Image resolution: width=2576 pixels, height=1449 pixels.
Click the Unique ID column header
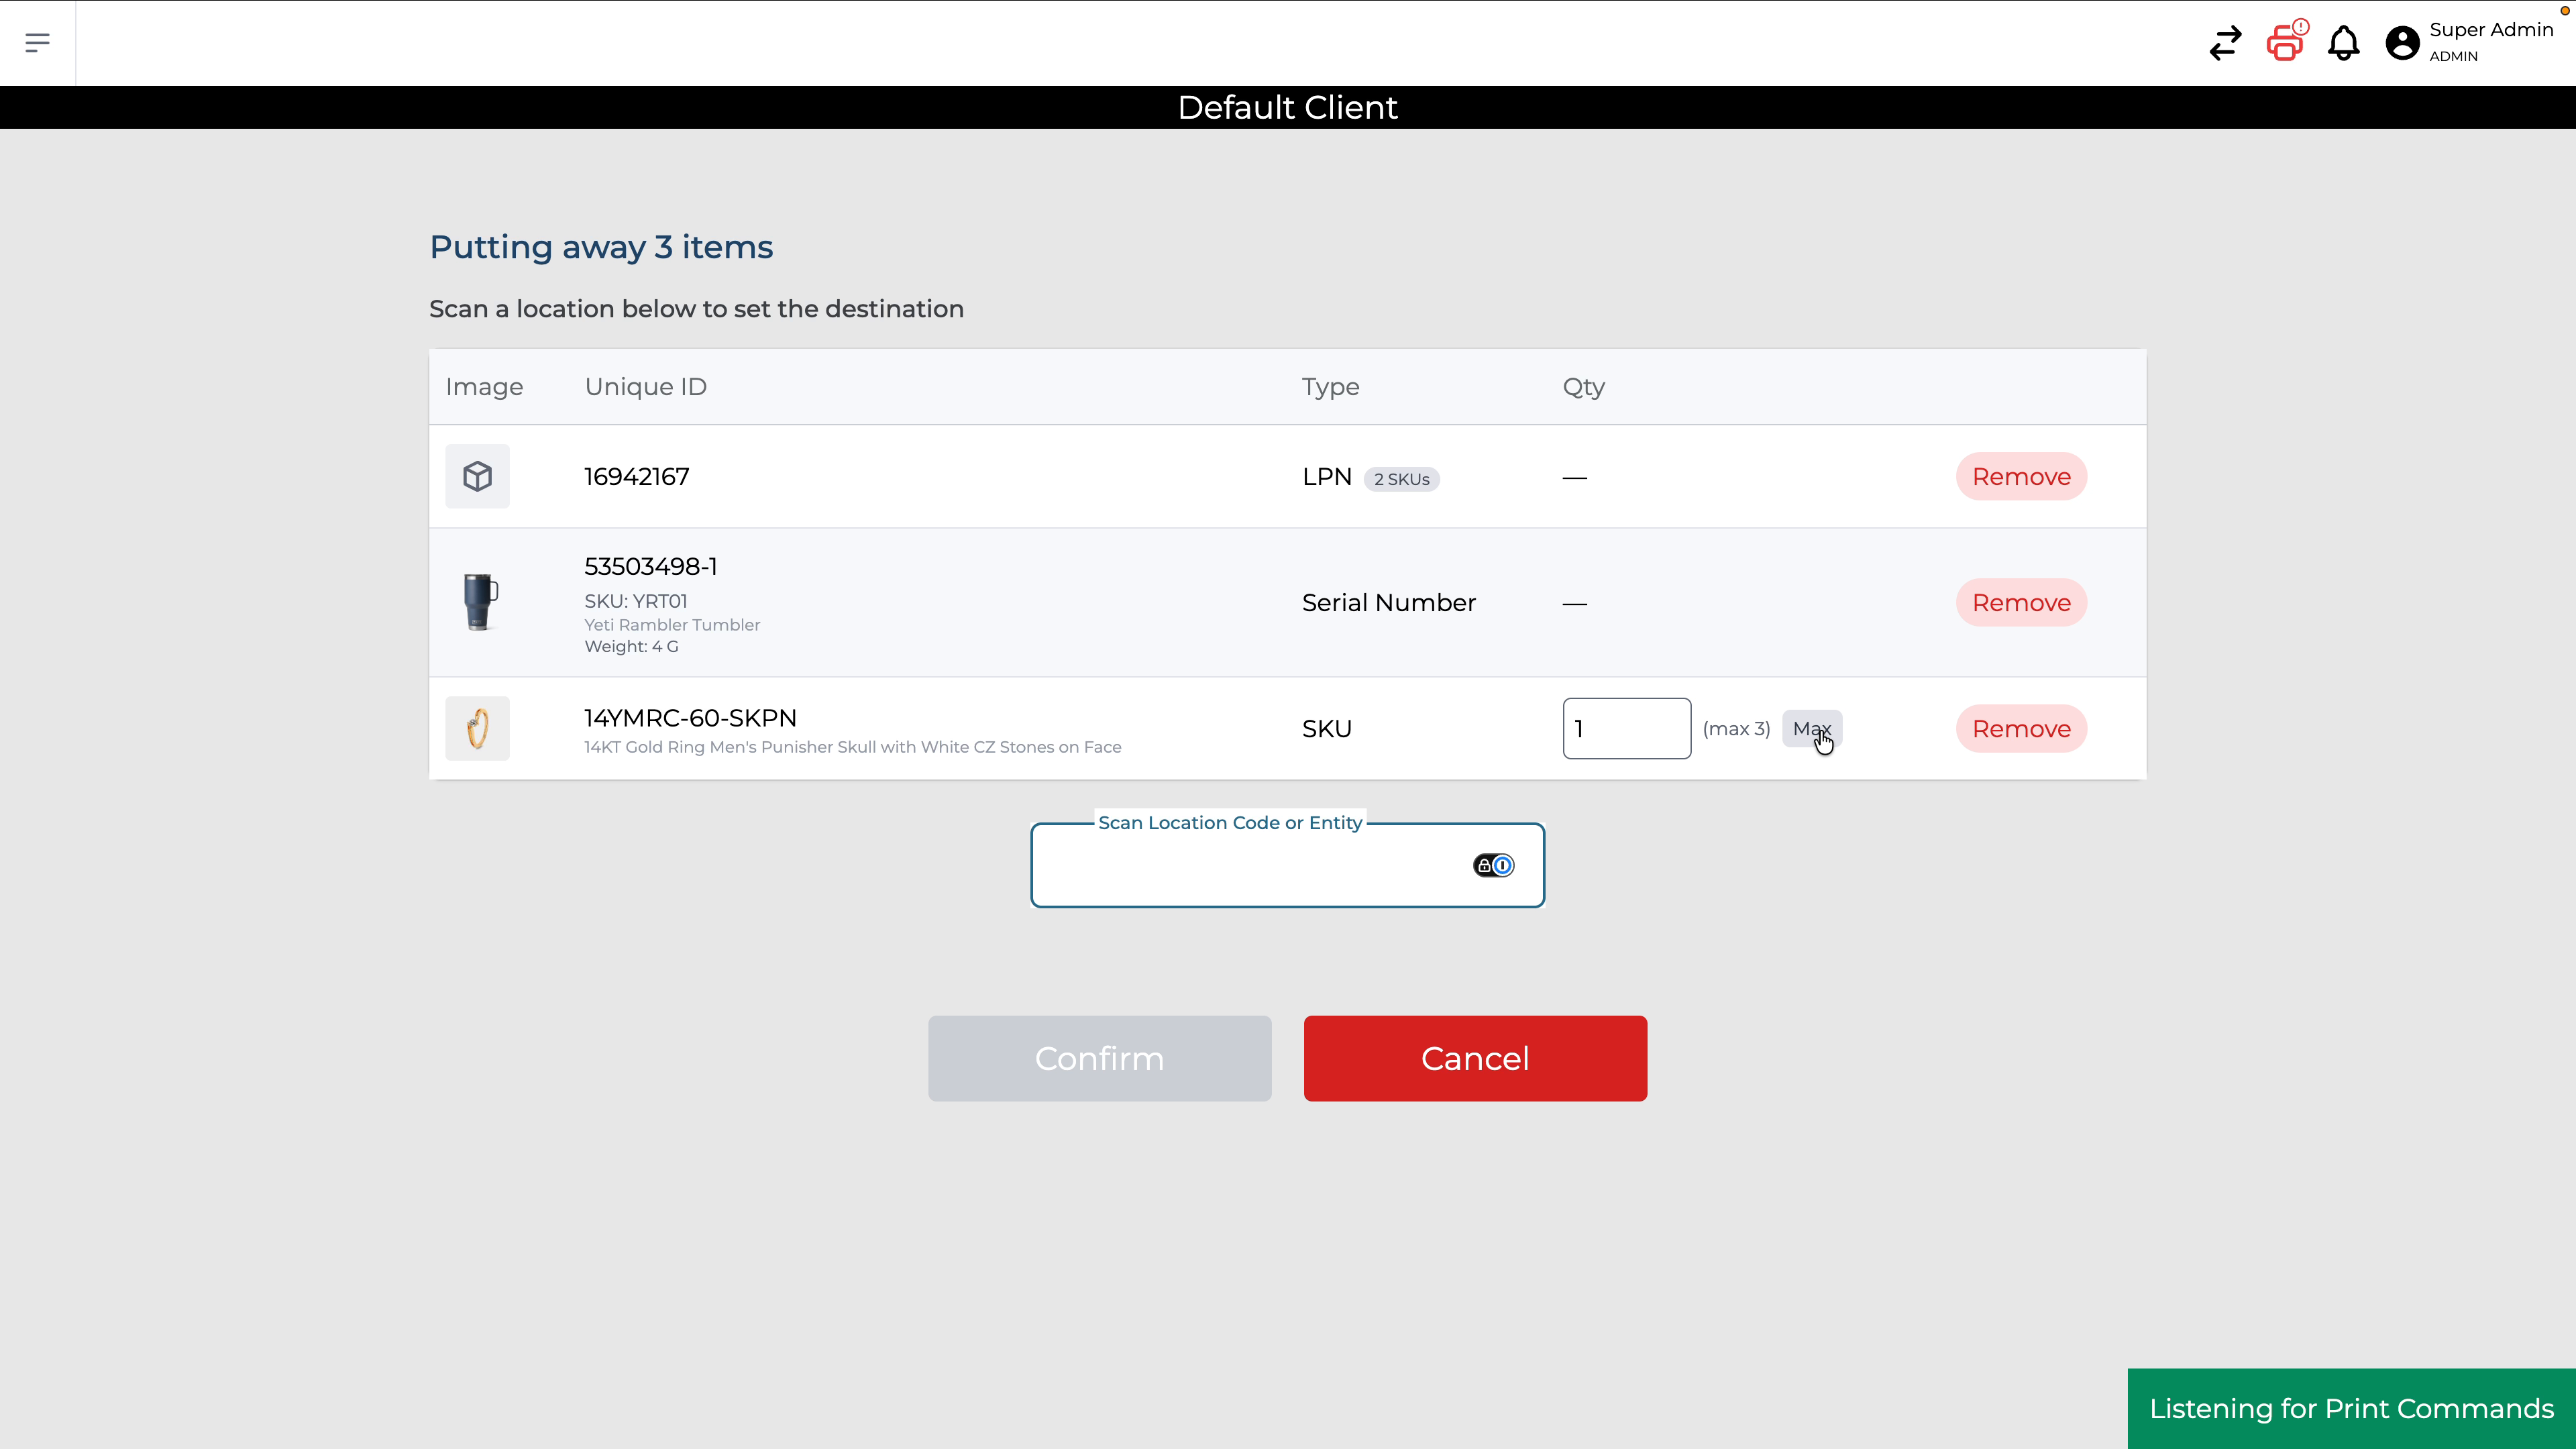coord(645,386)
